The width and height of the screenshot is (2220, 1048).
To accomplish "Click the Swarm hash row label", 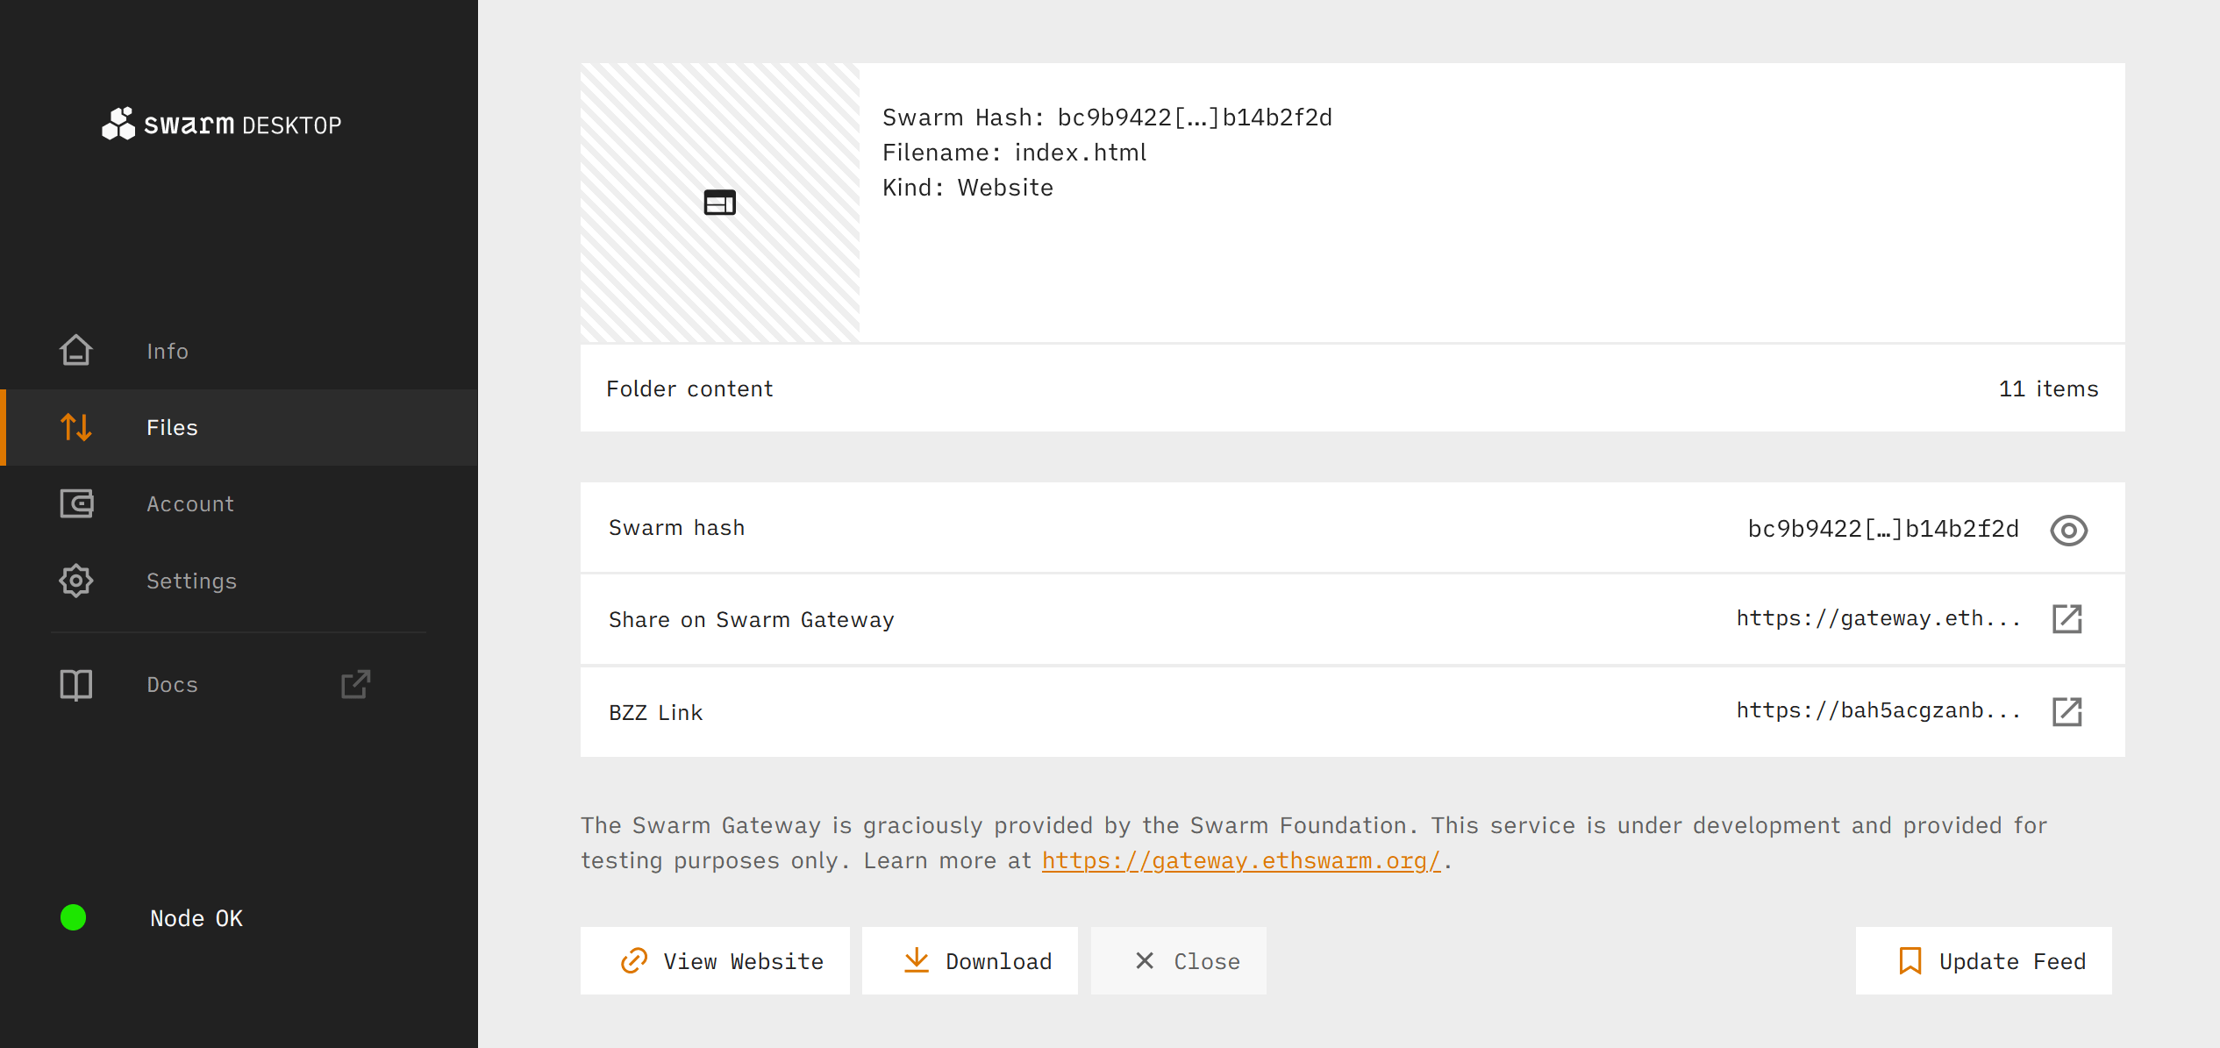I will [x=676, y=528].
